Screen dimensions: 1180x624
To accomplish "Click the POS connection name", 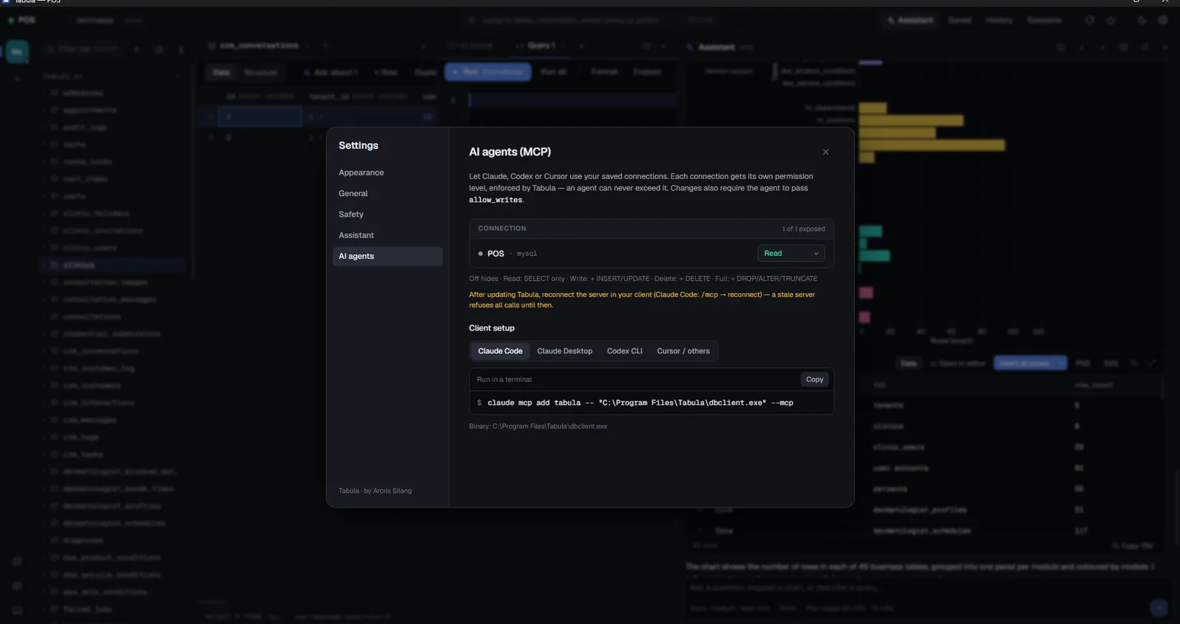I will [x=496, y=254].
